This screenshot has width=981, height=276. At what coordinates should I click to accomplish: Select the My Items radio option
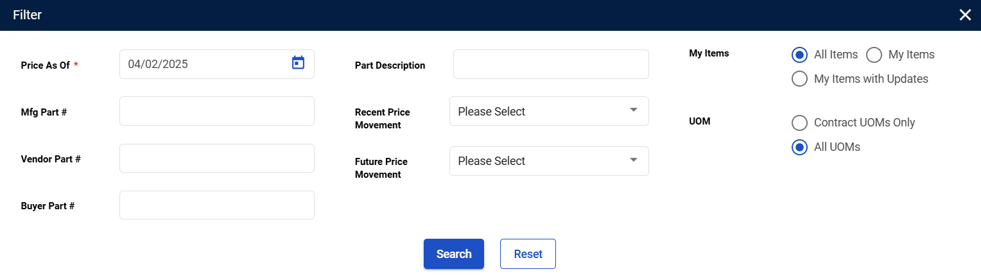874,55
